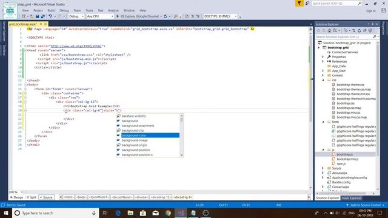388x218 pixels.
Task: Open Microsoft Edge from taskbar
Action: pyautogui.click(x=118, y=213)
